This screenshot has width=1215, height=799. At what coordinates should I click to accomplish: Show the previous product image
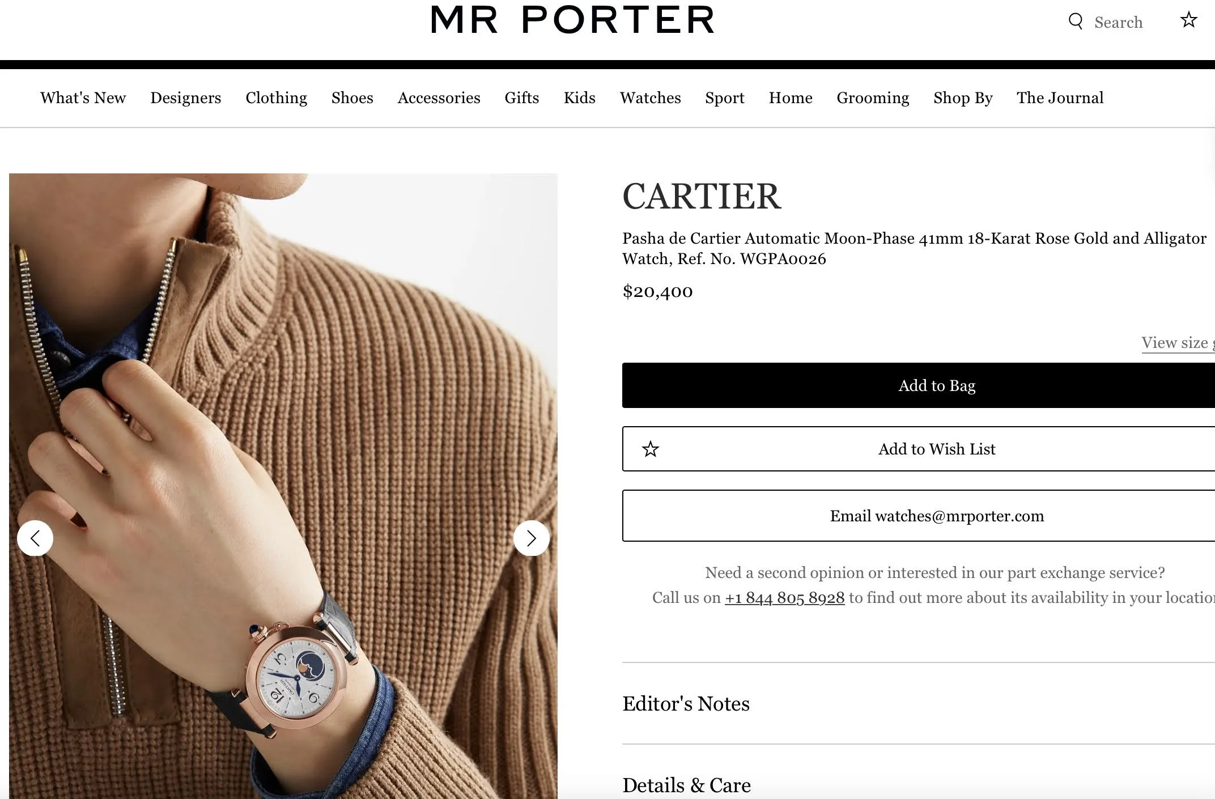tap(35, 538)
